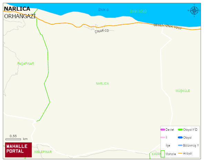Screen dimensions: 204x162
Task: Select the NARLICA neighborhood label
Action: (x=103, y=84)
